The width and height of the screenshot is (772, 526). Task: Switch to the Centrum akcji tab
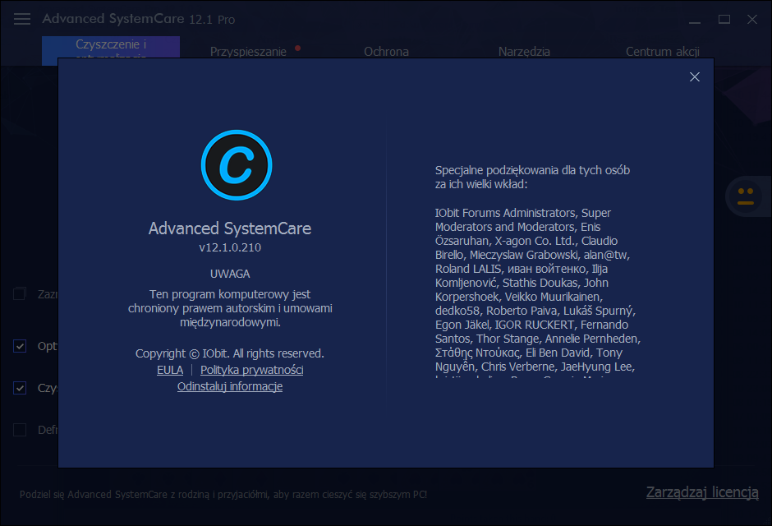click(x=663, y=52)
